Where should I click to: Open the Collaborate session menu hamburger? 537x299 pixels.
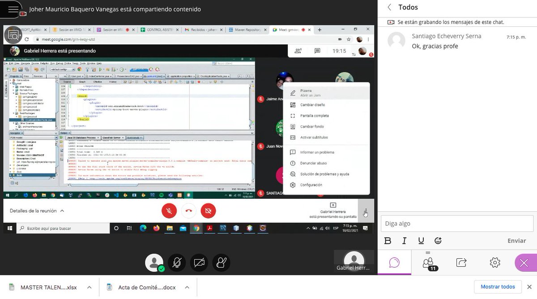tap(13, 9)
